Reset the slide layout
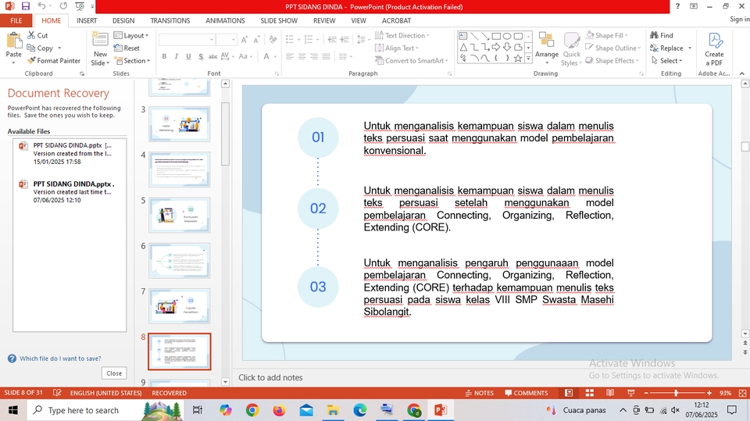750x421 pixels. coord(127,48)
